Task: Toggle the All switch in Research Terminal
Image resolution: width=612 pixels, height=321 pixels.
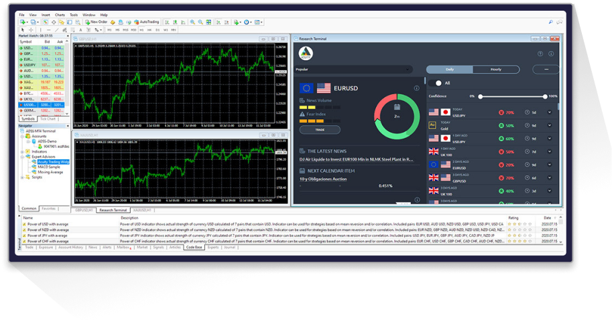Action: coord(435,83)
